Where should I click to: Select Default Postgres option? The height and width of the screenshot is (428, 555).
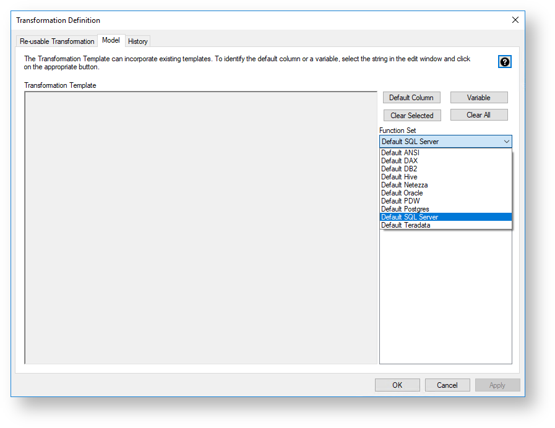tap(445, 209)
